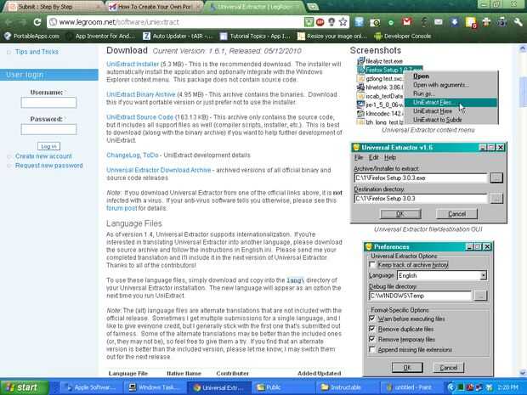
Task: Open the Resize your image onl... bookmark
Action: (332, 36)
